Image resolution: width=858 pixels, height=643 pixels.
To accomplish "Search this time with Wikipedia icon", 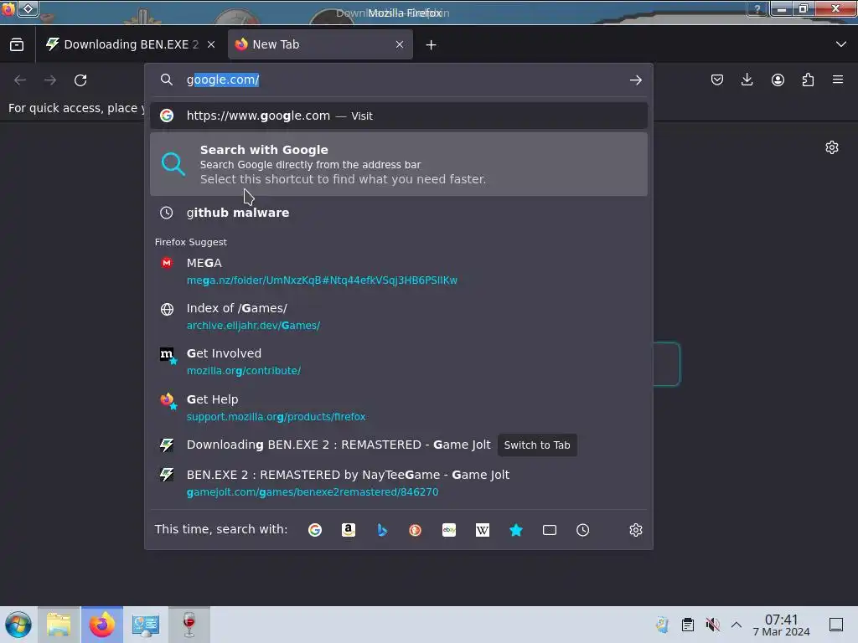I will 483,530.
